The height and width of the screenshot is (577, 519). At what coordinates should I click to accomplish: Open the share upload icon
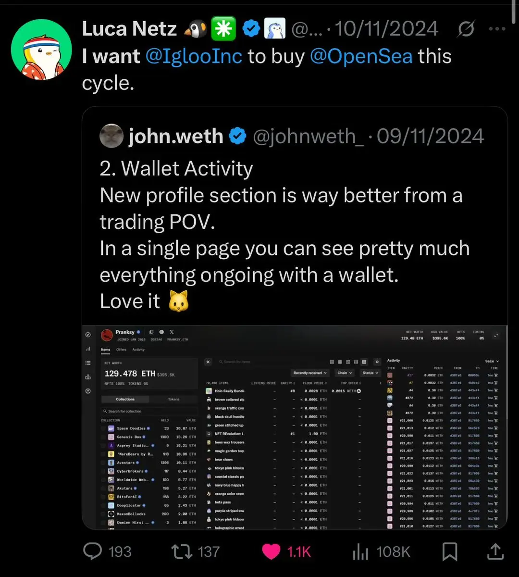[x=495, y=551]
